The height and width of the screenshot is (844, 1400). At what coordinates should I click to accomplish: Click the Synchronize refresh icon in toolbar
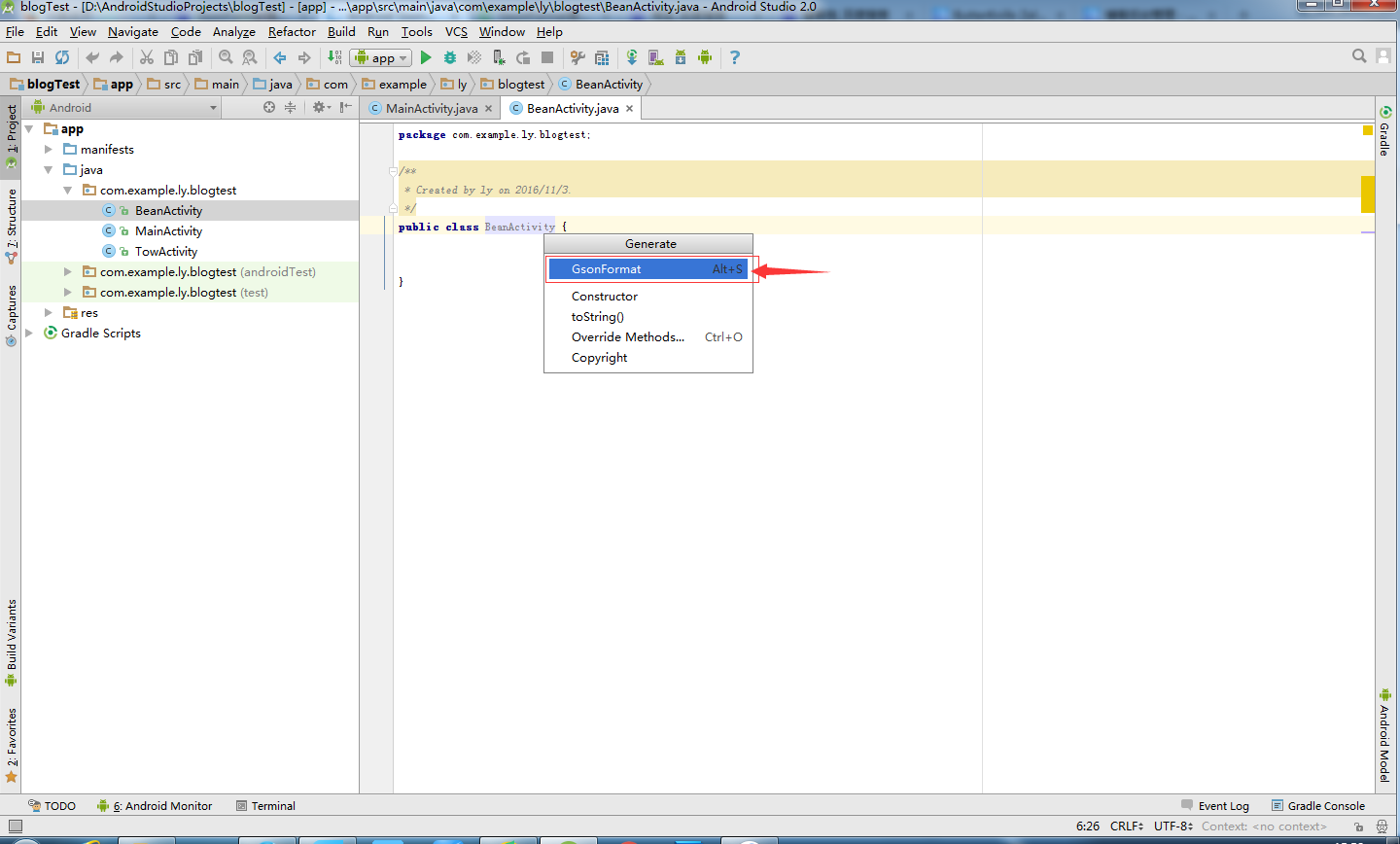point(62,57)
